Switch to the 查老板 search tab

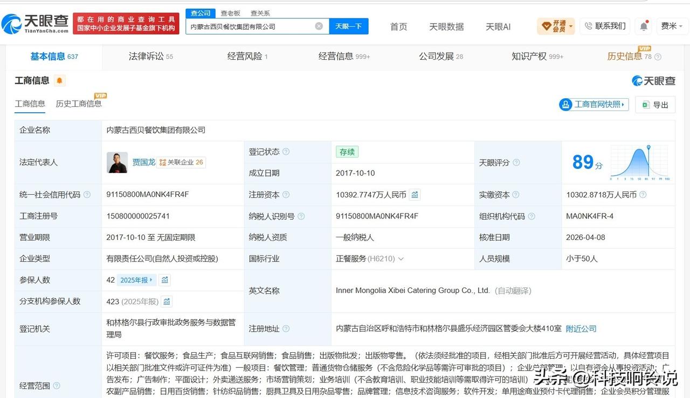pyautogui.click(x=231, y=13)
